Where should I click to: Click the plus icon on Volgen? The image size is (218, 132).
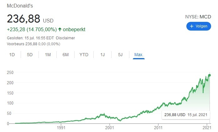(x=192, y=26)
